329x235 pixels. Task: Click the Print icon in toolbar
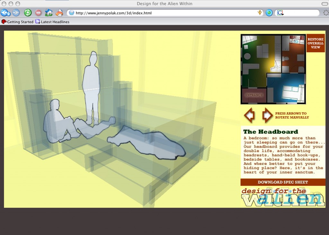(x=59, y=13)
